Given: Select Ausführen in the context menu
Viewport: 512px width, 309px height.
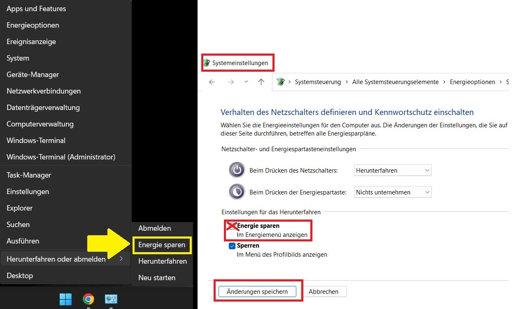Looking at the screenshot, I should pos(66,241).
